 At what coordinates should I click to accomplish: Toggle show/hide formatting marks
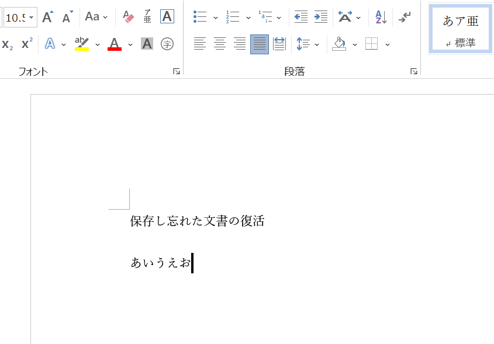click(405, 17)
